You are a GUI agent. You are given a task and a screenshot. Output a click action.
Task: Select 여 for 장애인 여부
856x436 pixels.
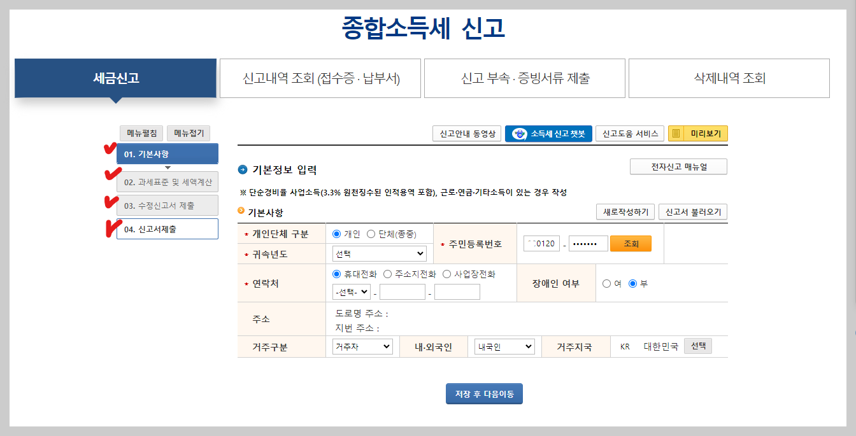click(x=606, y=283)
